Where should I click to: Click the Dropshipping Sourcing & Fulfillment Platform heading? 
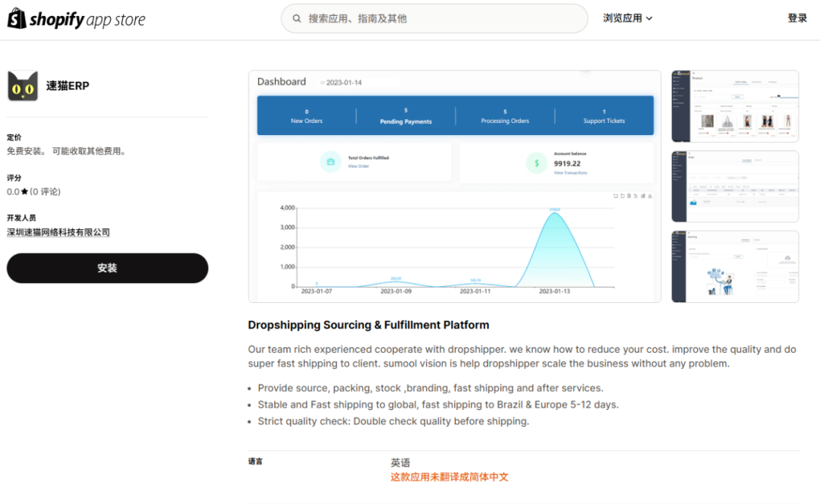point(369,325)
